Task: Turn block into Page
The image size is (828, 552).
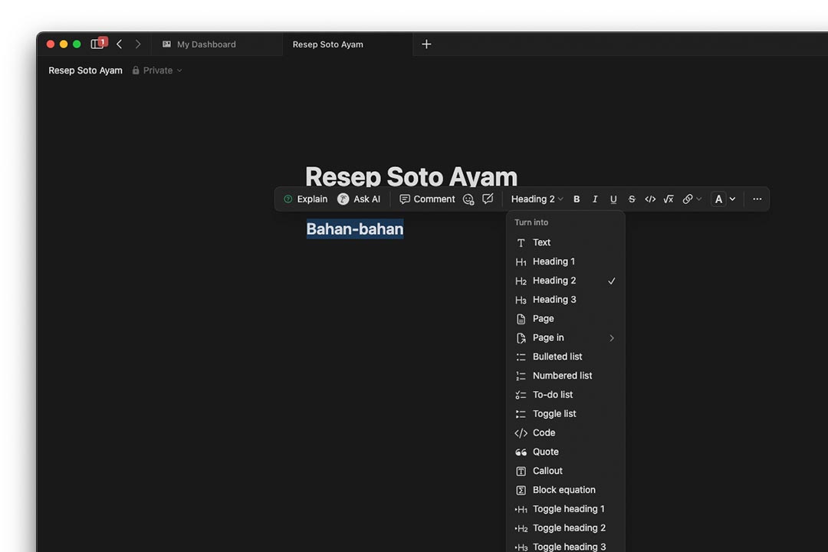Action: [x=566, y=318]
